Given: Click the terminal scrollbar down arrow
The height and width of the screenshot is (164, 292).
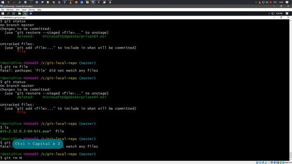Looking at the screenshot, I should coord(291,159).
